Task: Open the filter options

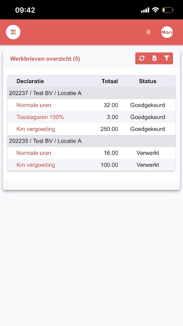Action: pyautogui.click(x=167, y=58)
